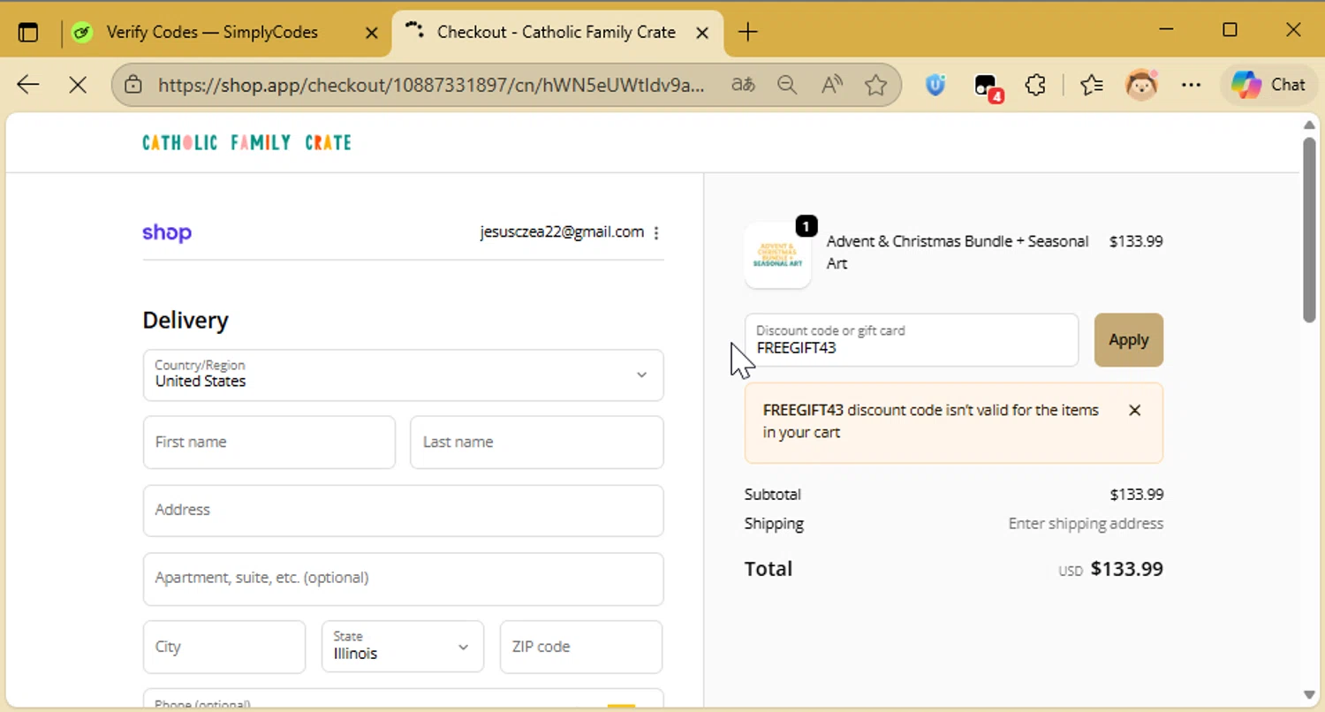This screenshot has height=712, width=1325.
Task: Open the Bitwarden shield extension icon
Action: [x=935, y=85]
